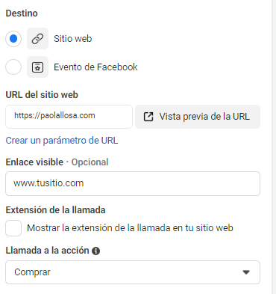Choose the Evento de Facebook radio option
The image size is (276, 294).
point(13,67)
